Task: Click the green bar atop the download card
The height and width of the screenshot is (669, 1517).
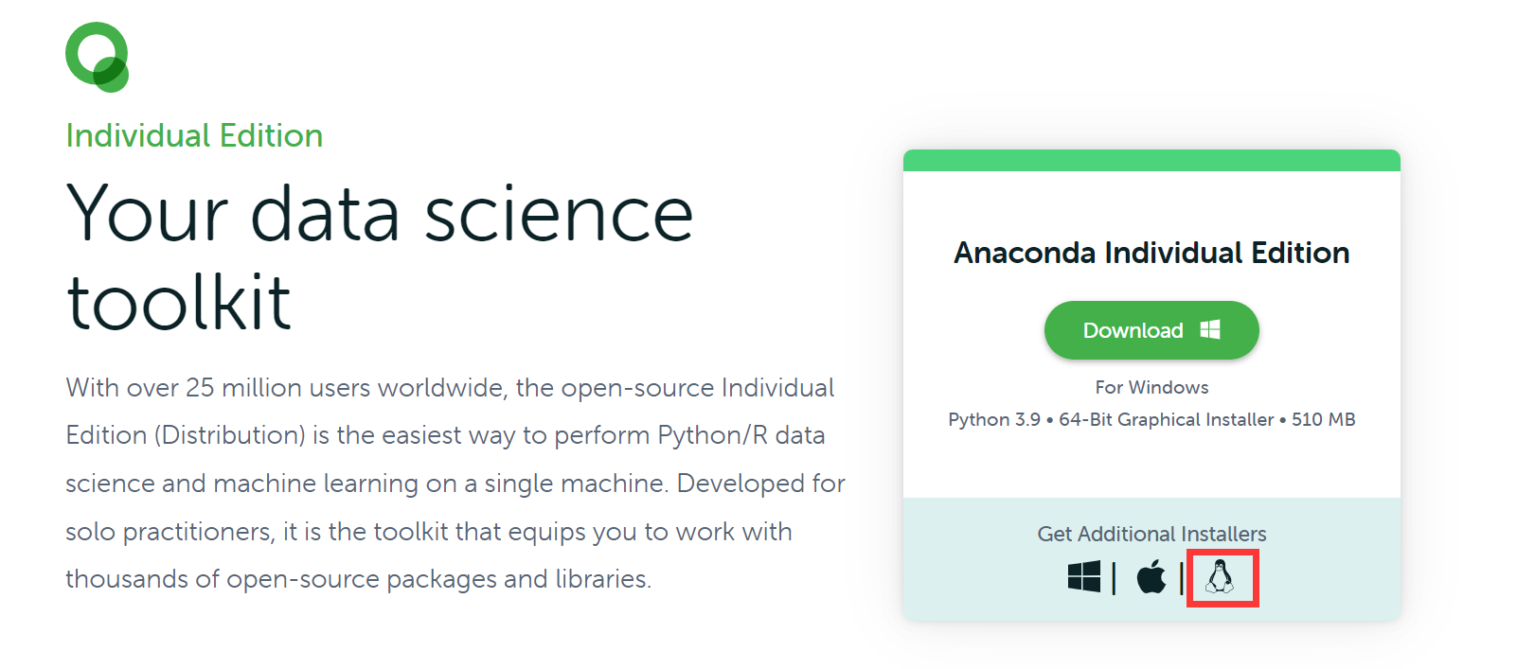Action: [1151, 159]
